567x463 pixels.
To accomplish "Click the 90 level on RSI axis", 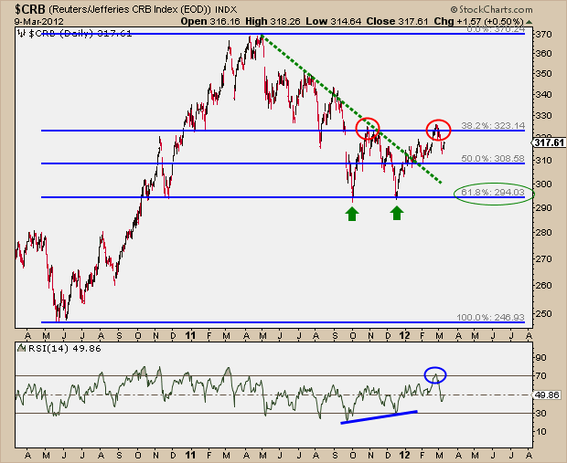I will pyautogui.click(x=541, y=357).
